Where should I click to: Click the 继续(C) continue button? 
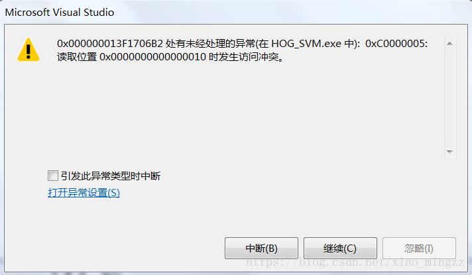(x=340, y=248)
